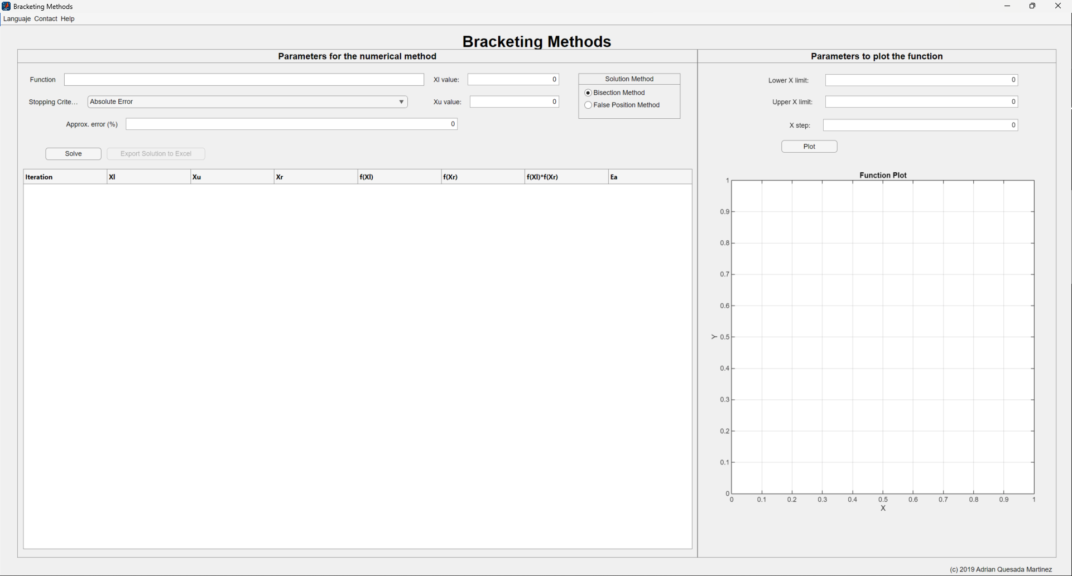The width and height of the screenshot is (1072, 576).
Task: Click the Xl value input field
Action: coord(513,80)
